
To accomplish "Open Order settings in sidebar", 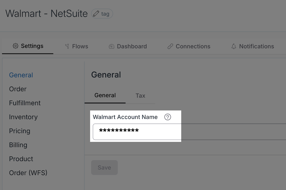I will tap(18, 89).
